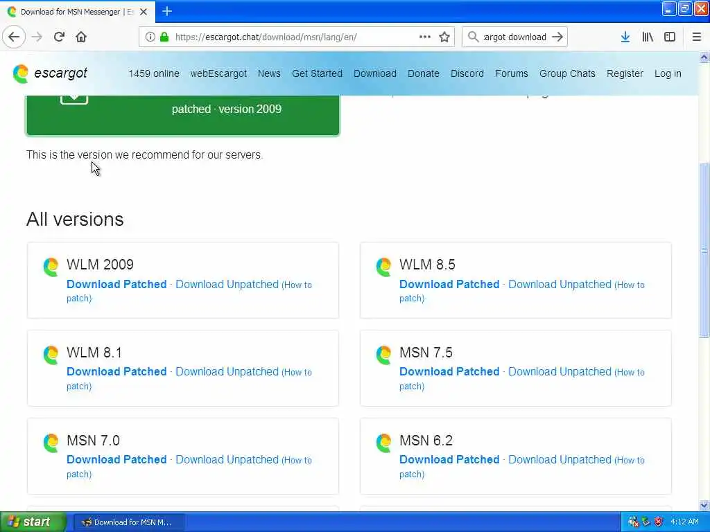Click the MSN 6.2 escargot icon
The width and height of the screenshot is (710, 532).
tap(384, 443)
